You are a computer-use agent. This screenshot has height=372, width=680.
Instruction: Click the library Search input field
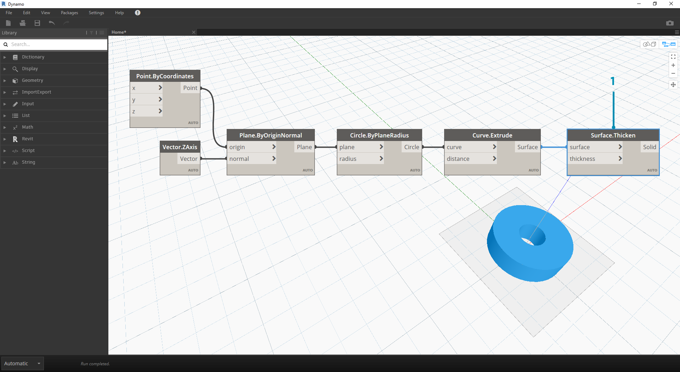[57, 44]
